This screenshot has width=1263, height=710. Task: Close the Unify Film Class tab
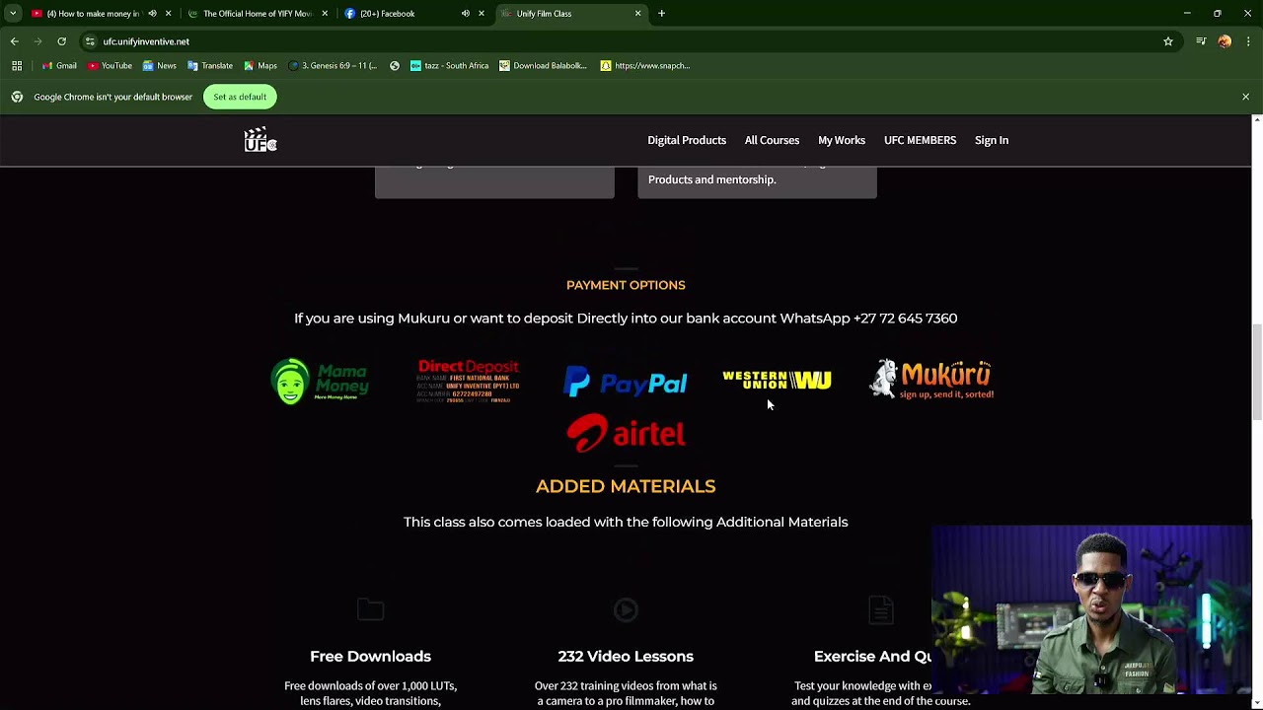[637, 14]
